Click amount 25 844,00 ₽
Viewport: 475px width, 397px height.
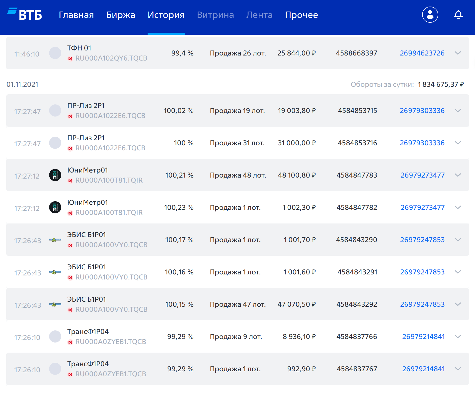pos(296,53)
